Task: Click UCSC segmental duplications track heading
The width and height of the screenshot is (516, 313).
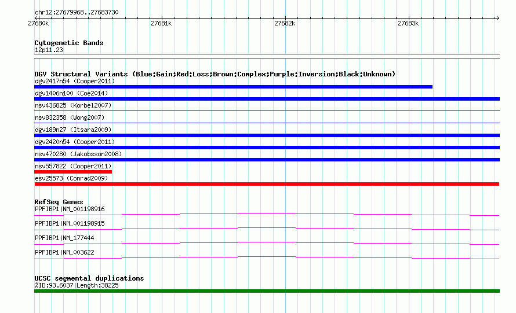Action: (89, 278)
